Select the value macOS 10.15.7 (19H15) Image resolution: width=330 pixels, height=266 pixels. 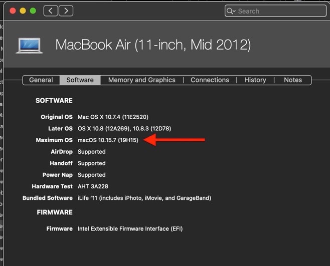click(108, 140)
